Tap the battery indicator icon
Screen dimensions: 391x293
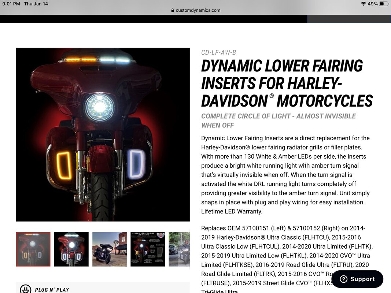[384, 4]
